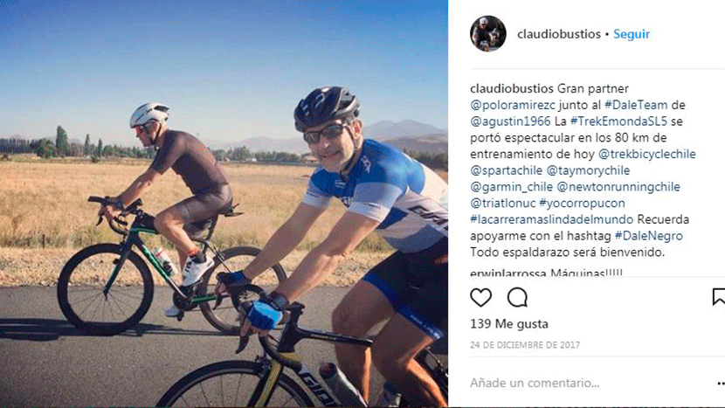Open the #lacarreramaslindadelmundo hashtag
The width and height of the screenshot is (725, 408).
pos(551,219)
